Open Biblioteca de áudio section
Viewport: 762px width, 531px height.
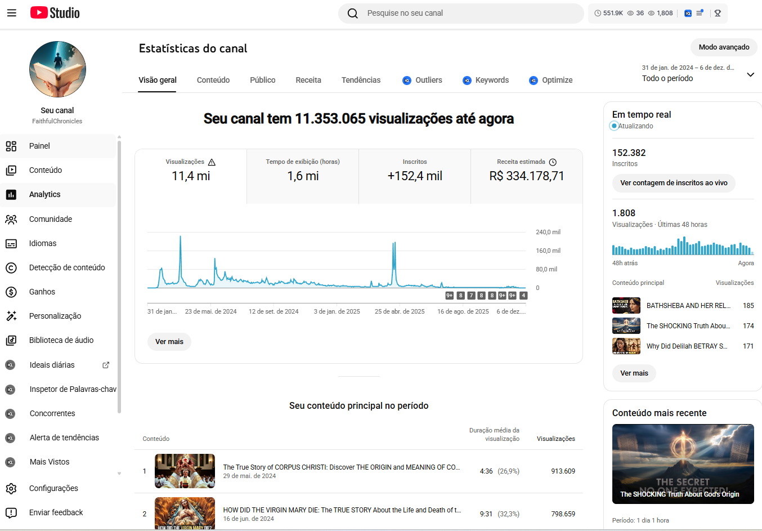pos(61,340)
